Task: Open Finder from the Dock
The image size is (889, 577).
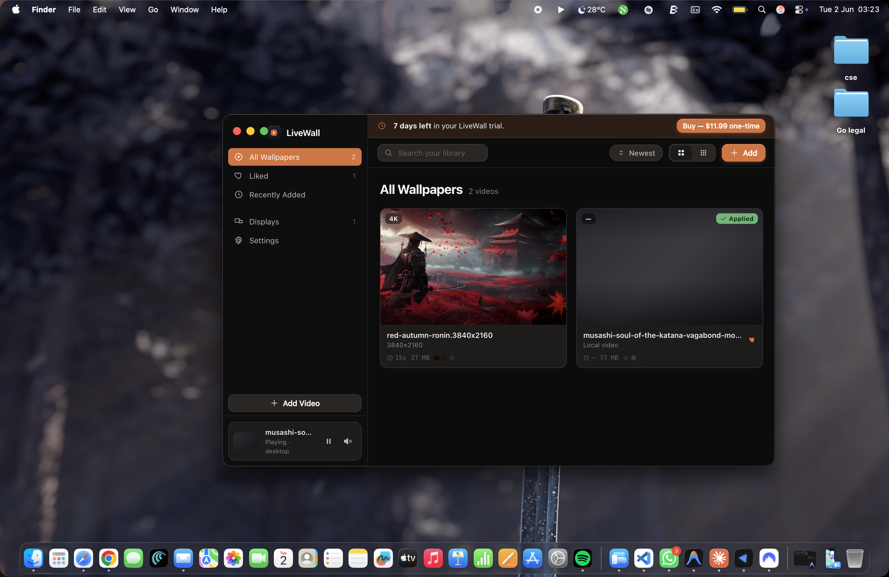Action: 33,558
